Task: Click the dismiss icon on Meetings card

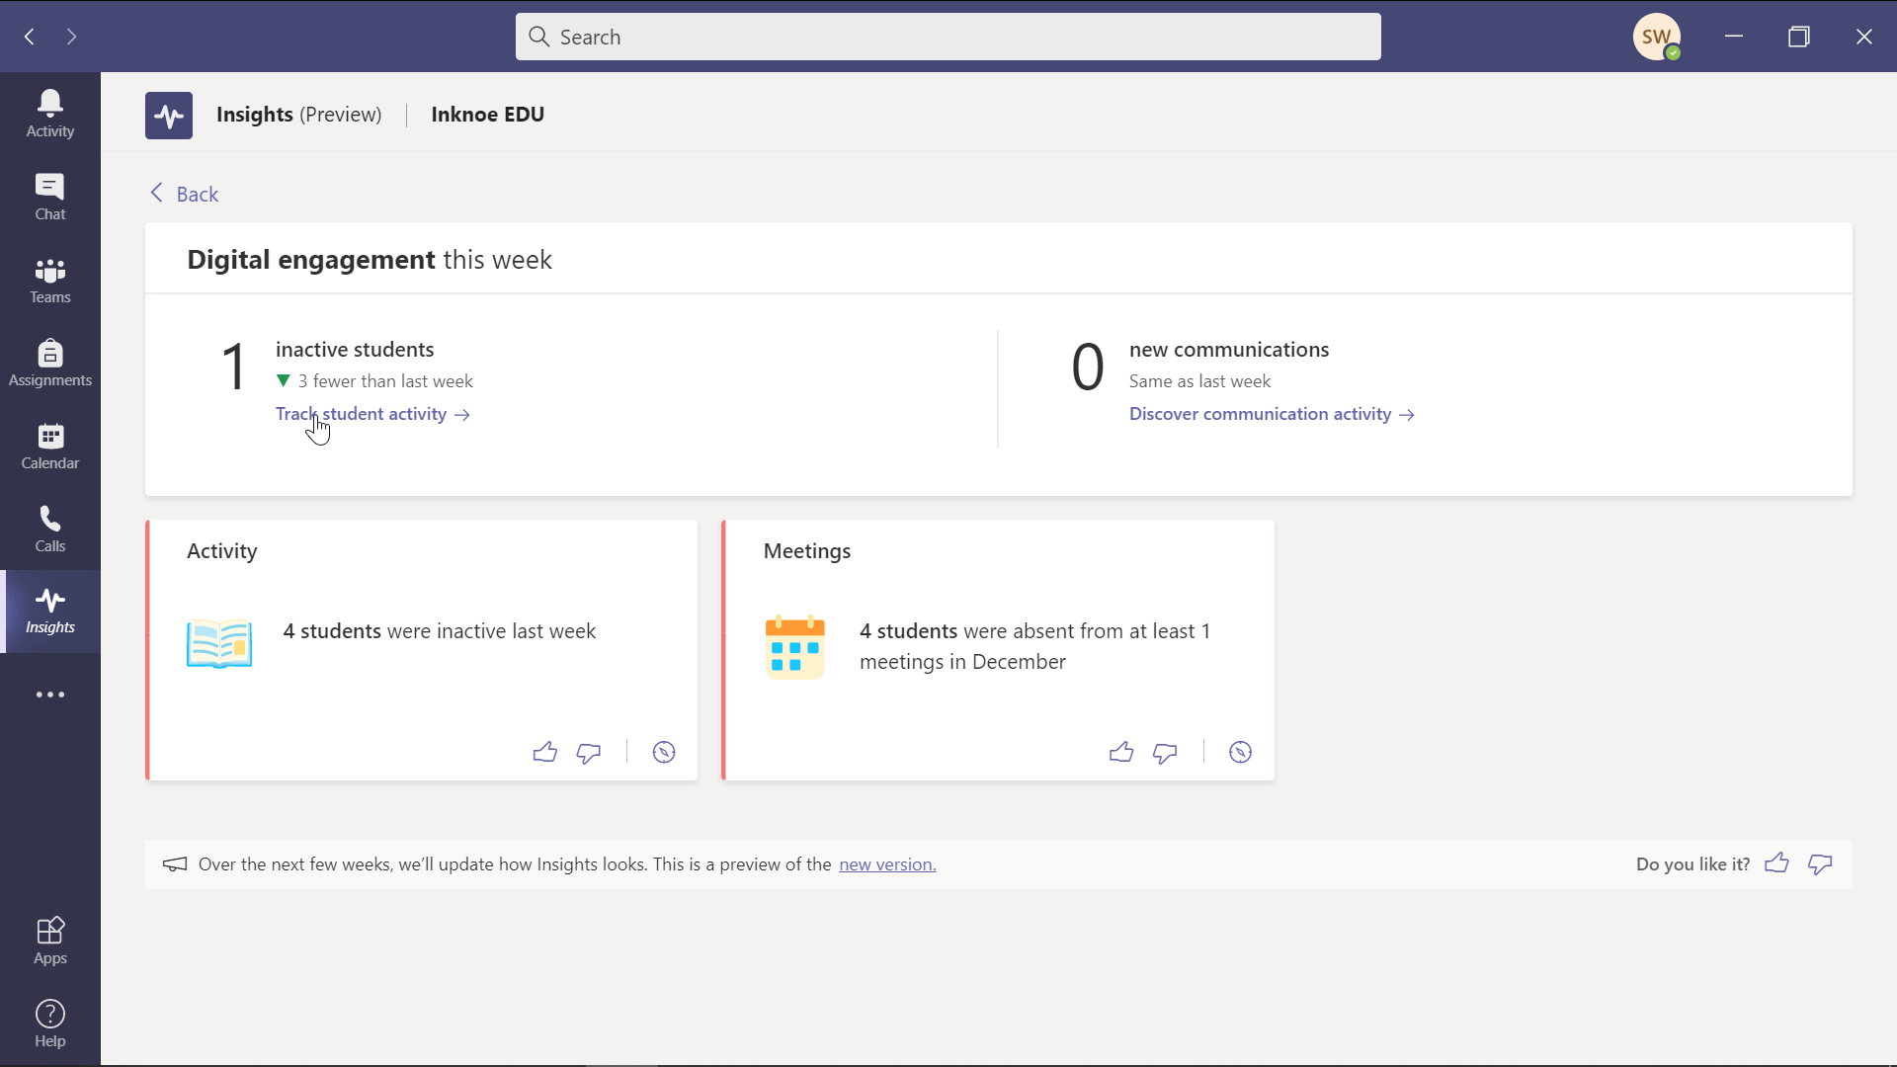Action: (1240, 753)
